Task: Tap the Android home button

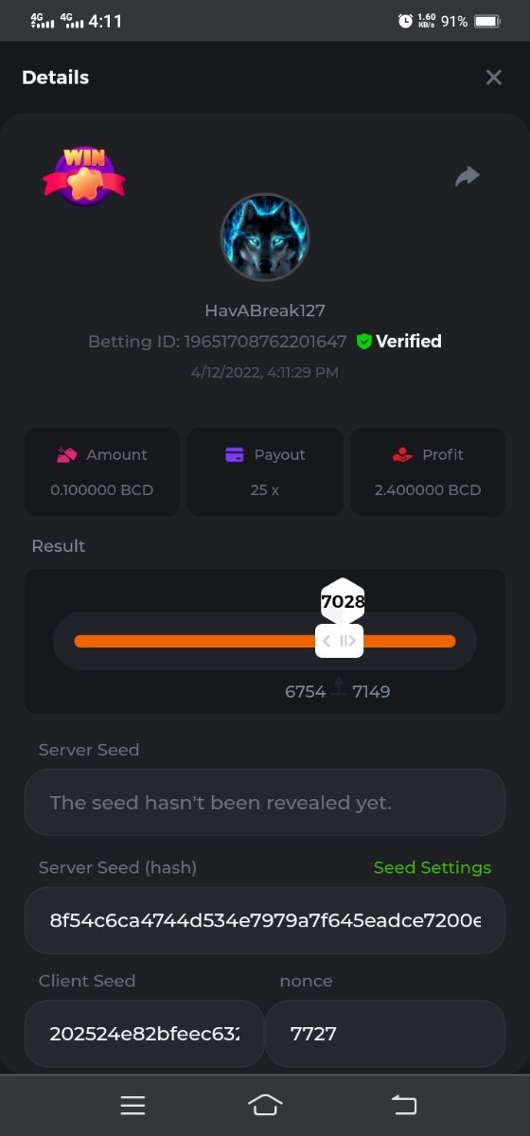Action: (265, 1105)
